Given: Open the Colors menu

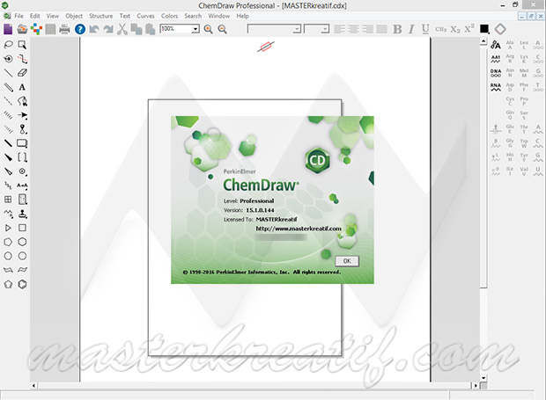Looking at the screenshot, I should click(x=169, y=16).
